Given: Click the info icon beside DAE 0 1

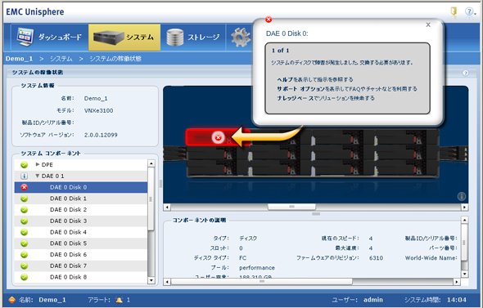Looking at the screenshot, I should [x=24, y=176].
